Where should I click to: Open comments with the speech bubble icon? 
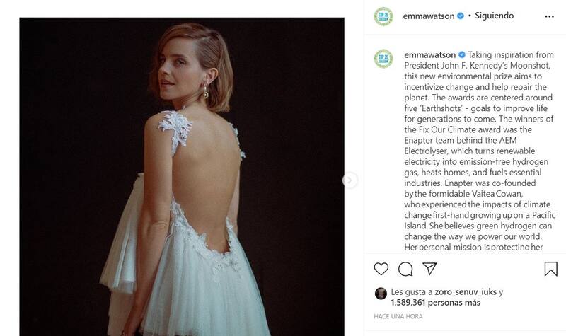pyautogui.click(x=405, y=269)
